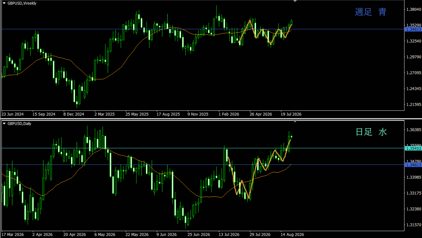Click the 1.24345 price scale value
The width and height of the screenshot is (422, 238).
(x=414, y=89)
